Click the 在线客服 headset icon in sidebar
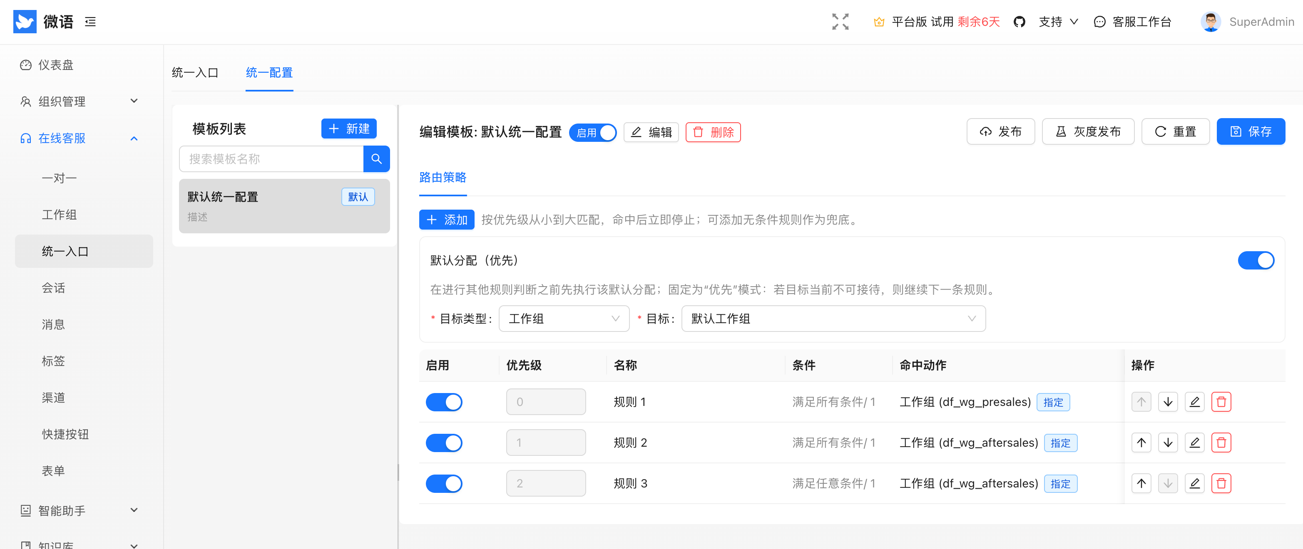The image size is (1303, 549). click(x=25, y=138)
